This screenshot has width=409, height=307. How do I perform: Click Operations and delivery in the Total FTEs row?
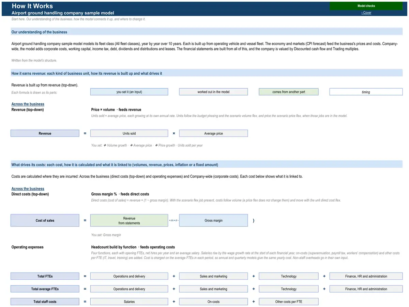coord(129,276)
